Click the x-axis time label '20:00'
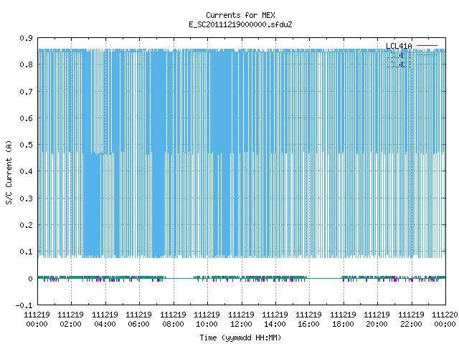This screenshot has height=344, width=459. 377,324
